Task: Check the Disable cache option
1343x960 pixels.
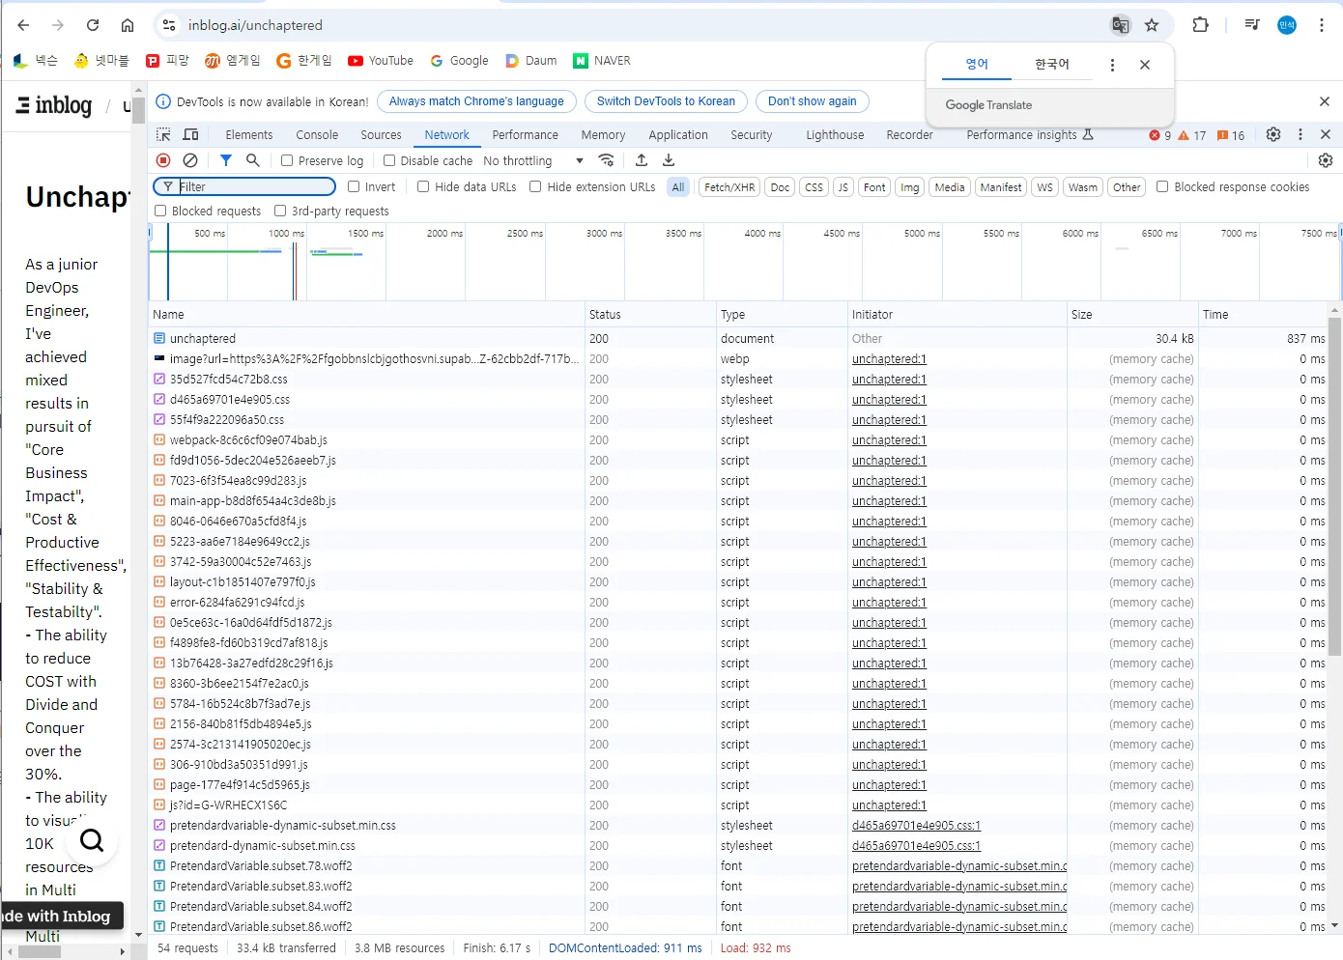Action: (x=389, y=161)
